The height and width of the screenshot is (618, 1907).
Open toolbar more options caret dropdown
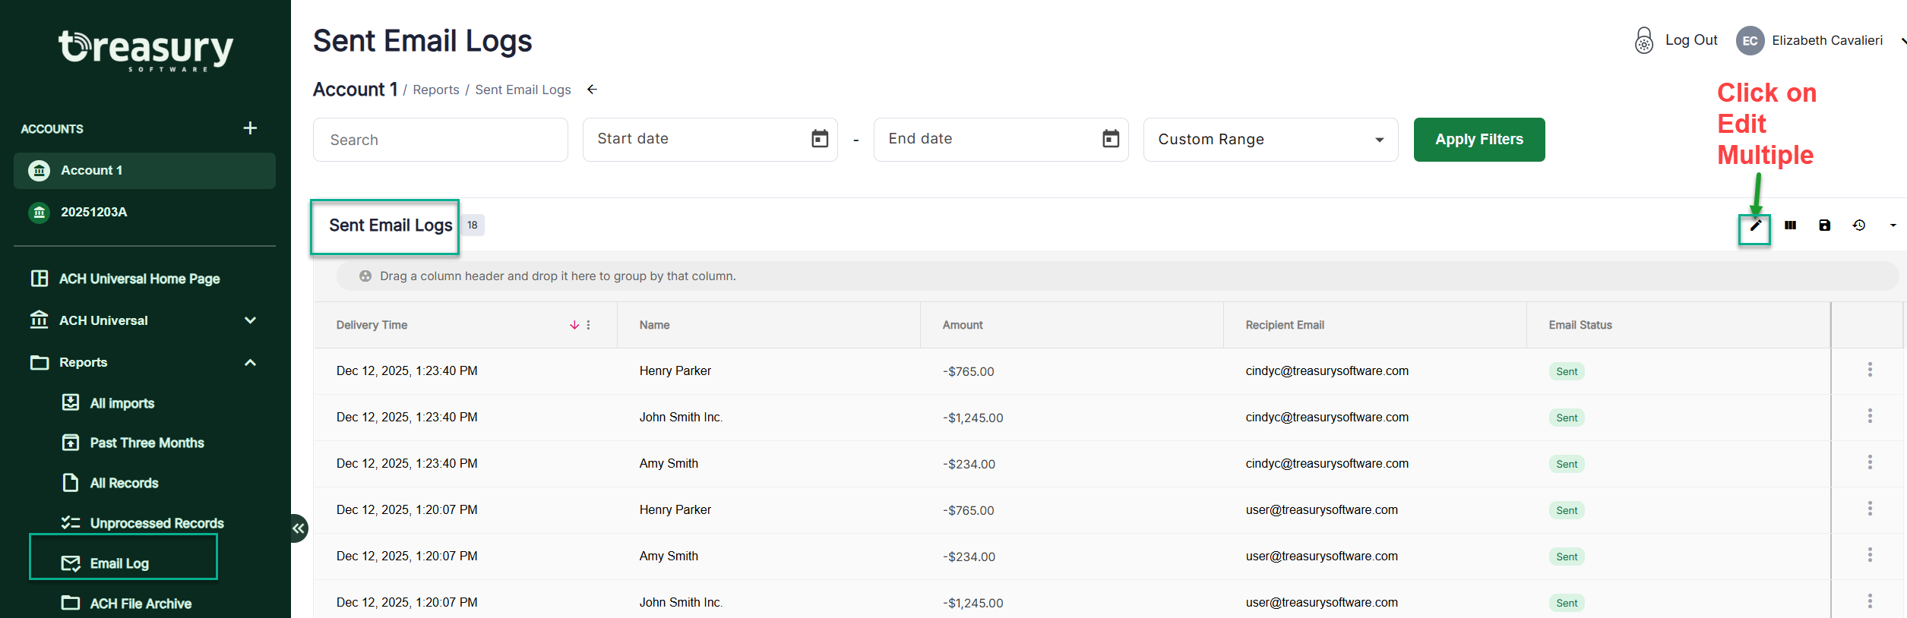[1893, 225]
